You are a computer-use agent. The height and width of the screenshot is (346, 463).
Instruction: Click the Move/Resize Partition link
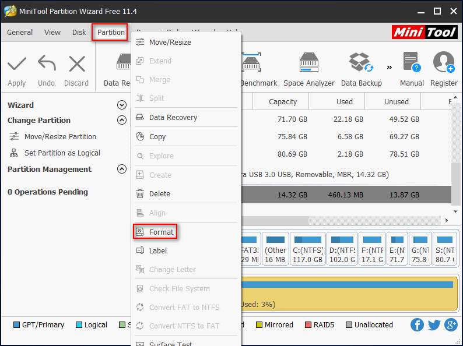click(60, 136)
